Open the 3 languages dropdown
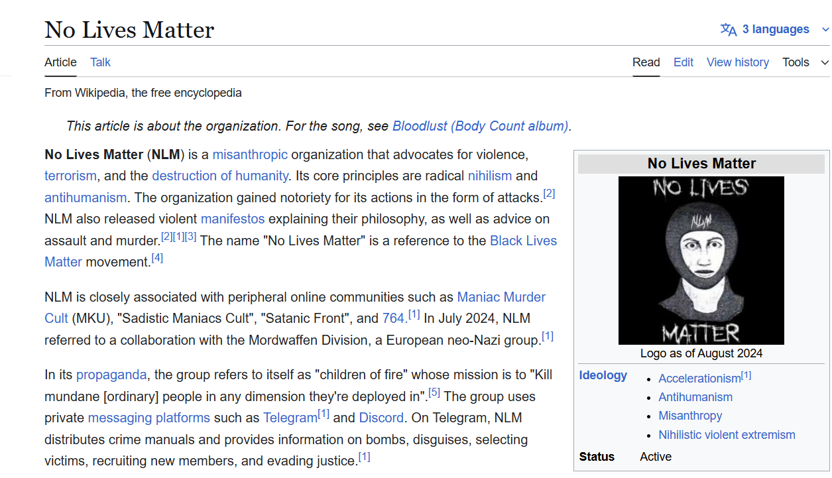The image size is (832, 478). [775, 29]
